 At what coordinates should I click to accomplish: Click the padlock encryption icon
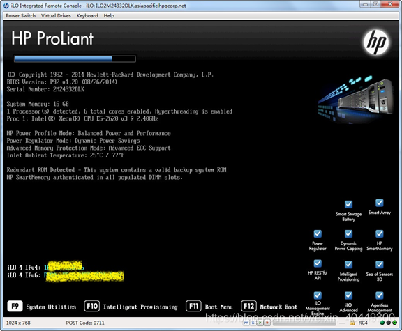[x=352, y=323]
